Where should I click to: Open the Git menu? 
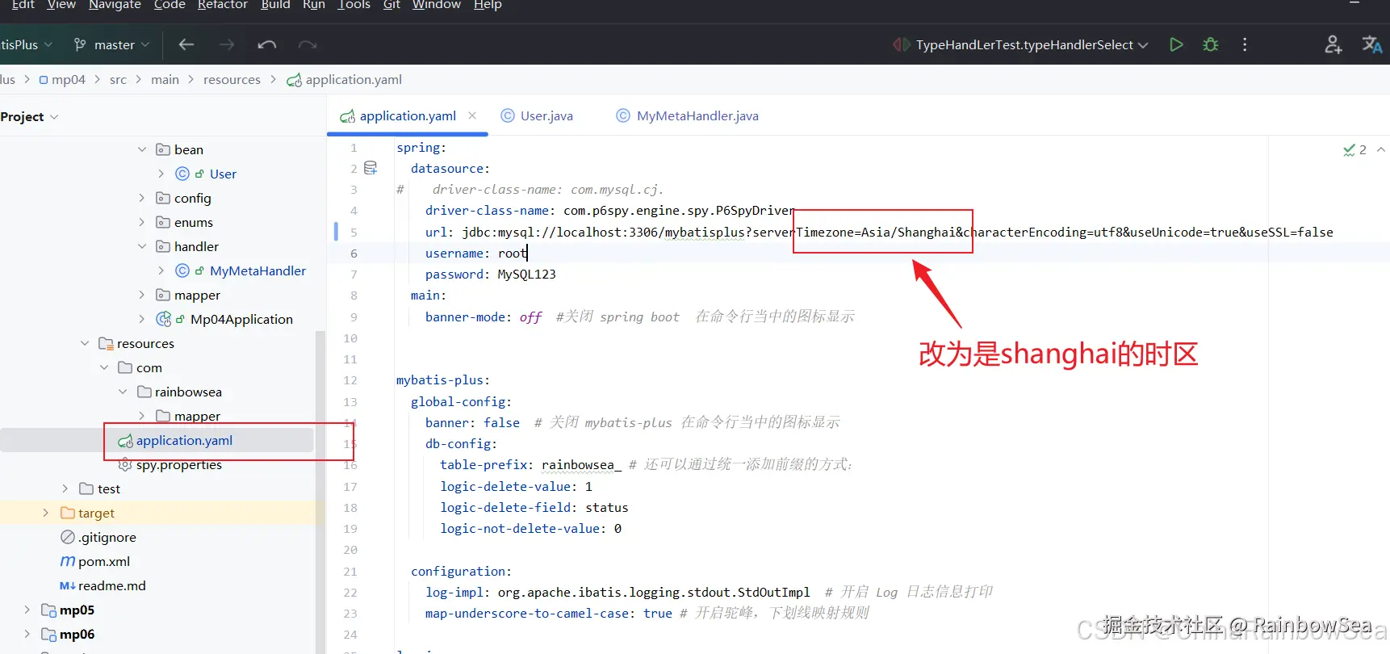[391, 5]
